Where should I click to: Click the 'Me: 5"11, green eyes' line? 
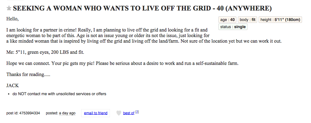point(45,53)
